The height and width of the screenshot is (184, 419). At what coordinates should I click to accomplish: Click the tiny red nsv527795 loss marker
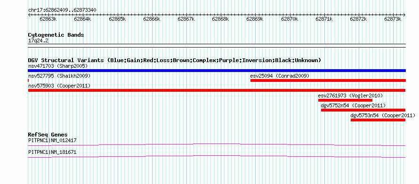pyautogui.click(x=28, y=80)
